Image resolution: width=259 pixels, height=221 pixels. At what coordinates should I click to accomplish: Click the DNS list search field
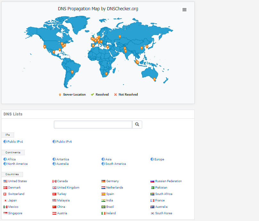[x=93, y=124]
